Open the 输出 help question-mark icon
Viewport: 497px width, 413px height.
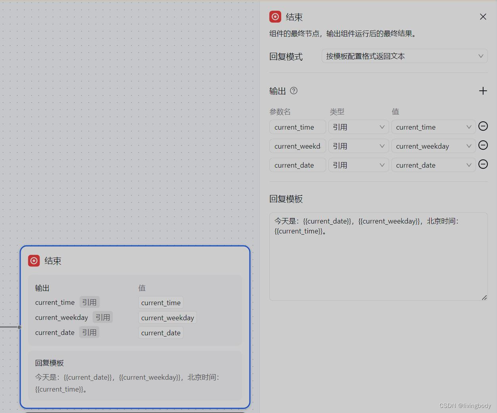(x=294, y=91)
